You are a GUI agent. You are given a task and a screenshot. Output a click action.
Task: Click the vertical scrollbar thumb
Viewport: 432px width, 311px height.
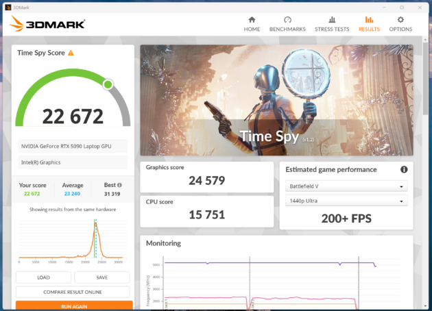point(425,79)
